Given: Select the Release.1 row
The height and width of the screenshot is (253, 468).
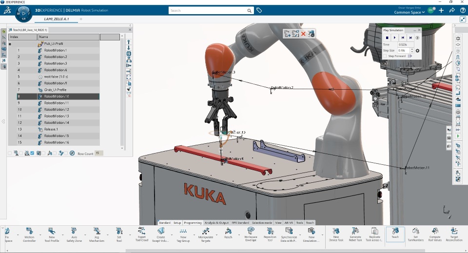Looking at the screenshot, I should pyautogui.click(x=58, y=129).
